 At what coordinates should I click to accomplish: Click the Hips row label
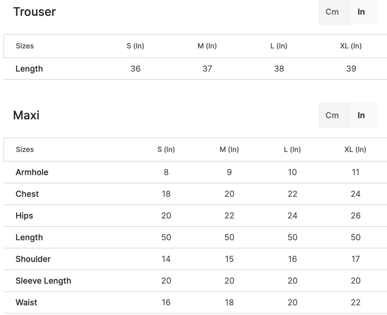pyautogui.click(x=24, y=216)
